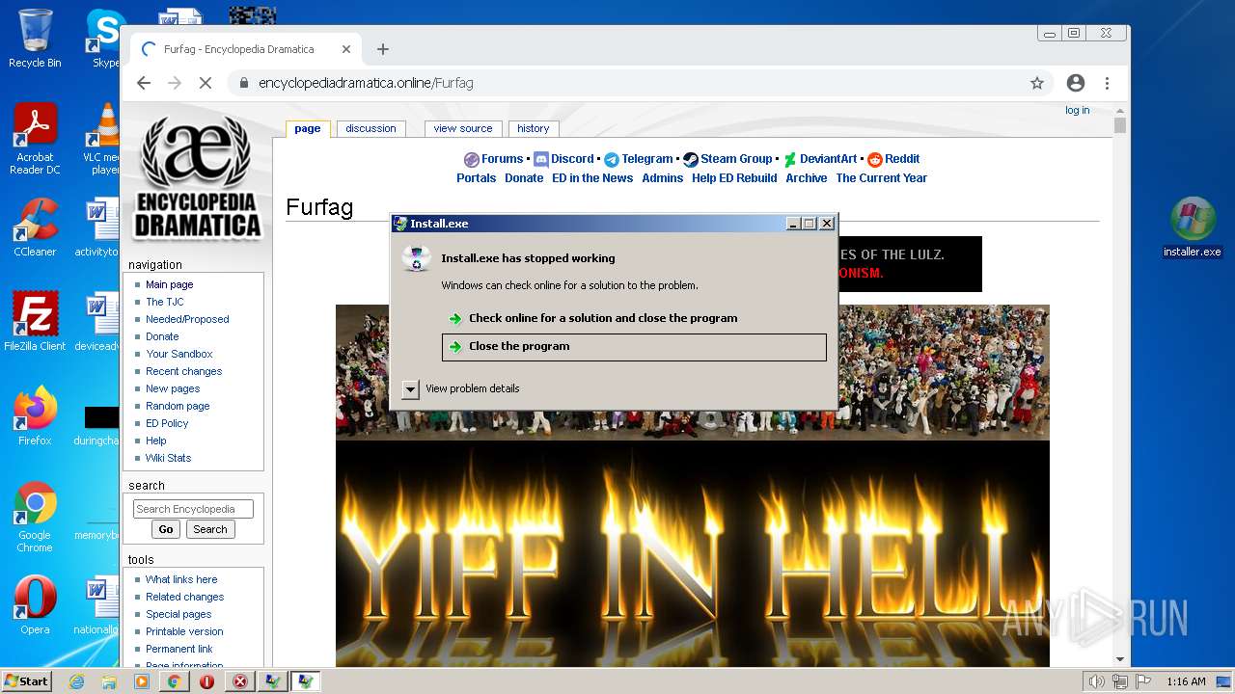Open the Admins link
1235x694 pixels.
(663, 178)
